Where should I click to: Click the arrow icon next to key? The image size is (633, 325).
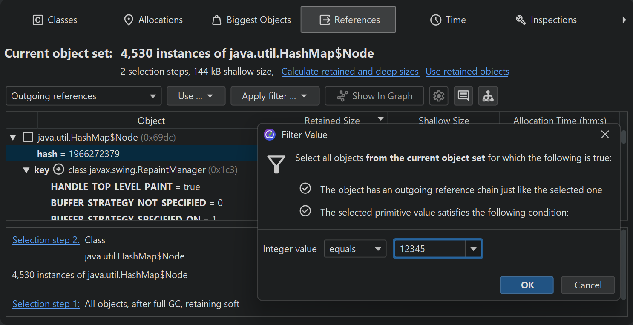[59, 170]
